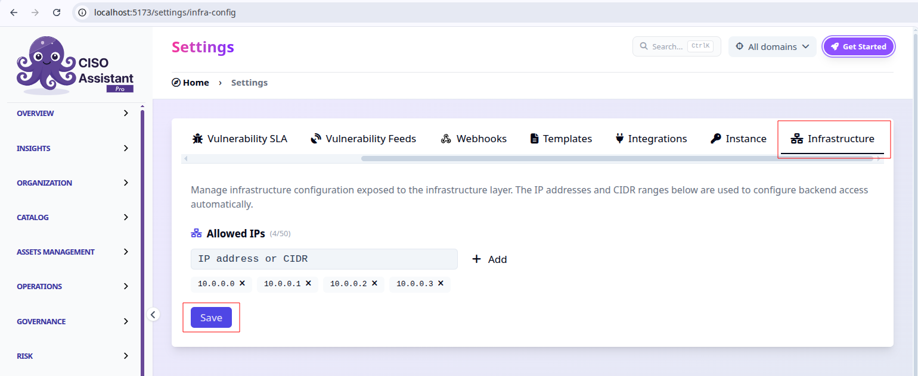Reload the page with the refresh icon

(x=57, y=12)
